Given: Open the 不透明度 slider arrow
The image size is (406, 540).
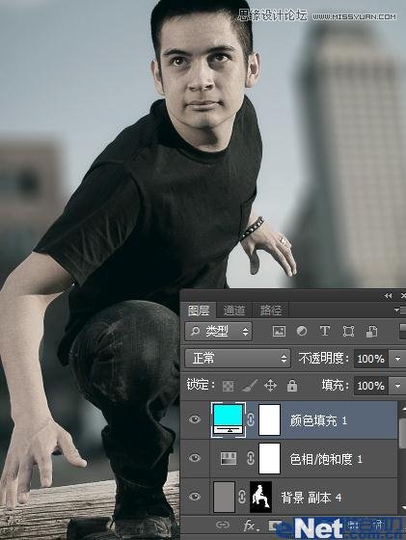Looking at the screenshot, I should (x=397, y=359).
